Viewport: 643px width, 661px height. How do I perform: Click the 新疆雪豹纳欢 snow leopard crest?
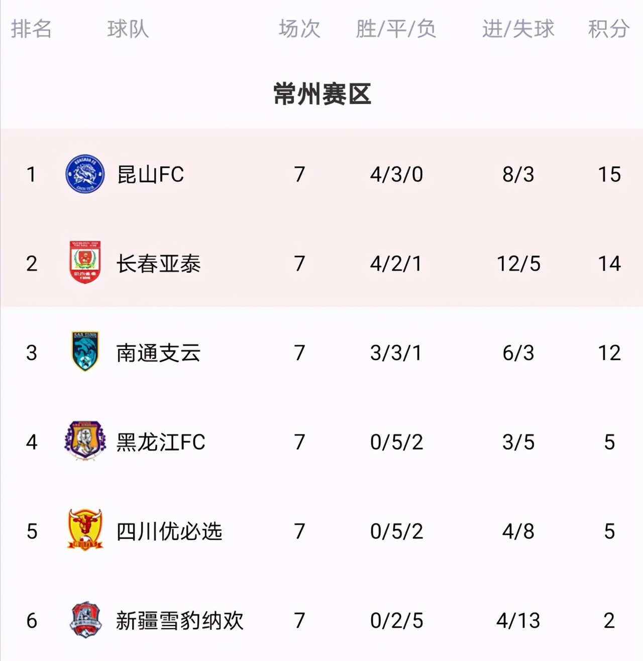tap(85, 620)
